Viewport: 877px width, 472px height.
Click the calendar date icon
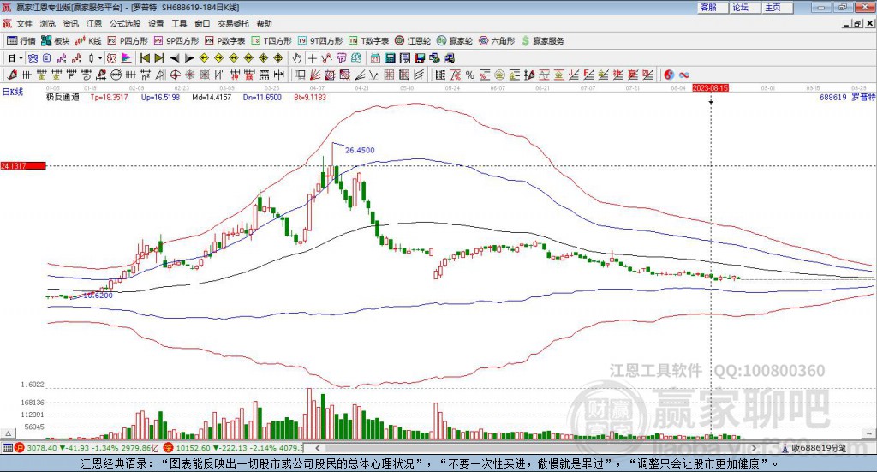[x=375, y=58]
